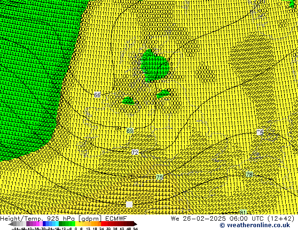The height and width of the screenshot is (230, 298).
Task: Click the dark brown right arrow of color scale
Action: tap(135, 224)
